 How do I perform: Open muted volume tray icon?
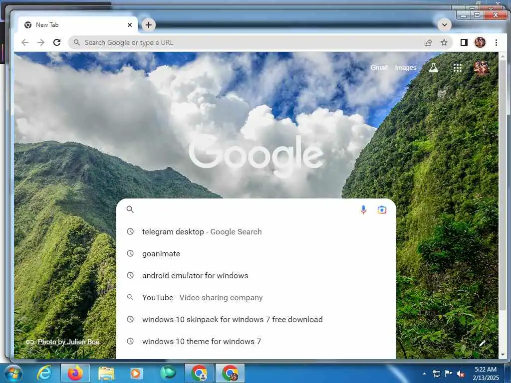point(461,374)
